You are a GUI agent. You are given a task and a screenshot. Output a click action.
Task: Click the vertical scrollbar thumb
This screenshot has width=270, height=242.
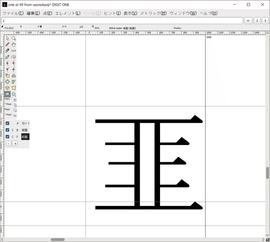267,173
